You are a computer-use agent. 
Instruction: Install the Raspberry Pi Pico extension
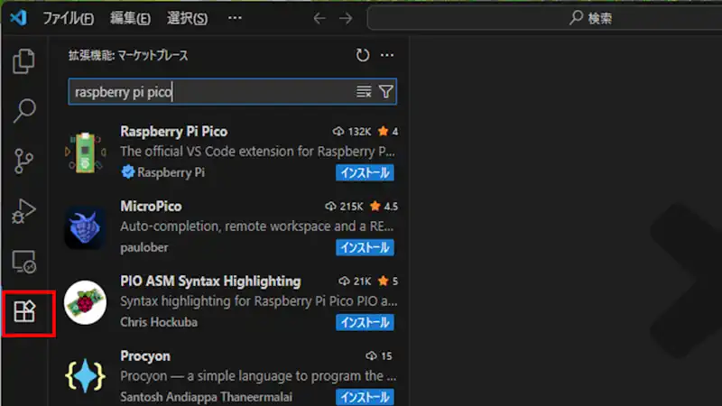(365, 172)
